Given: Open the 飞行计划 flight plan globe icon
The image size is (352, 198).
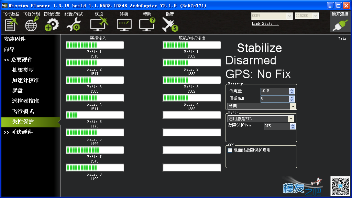Looking at the screenshot, I should [31, 24].
